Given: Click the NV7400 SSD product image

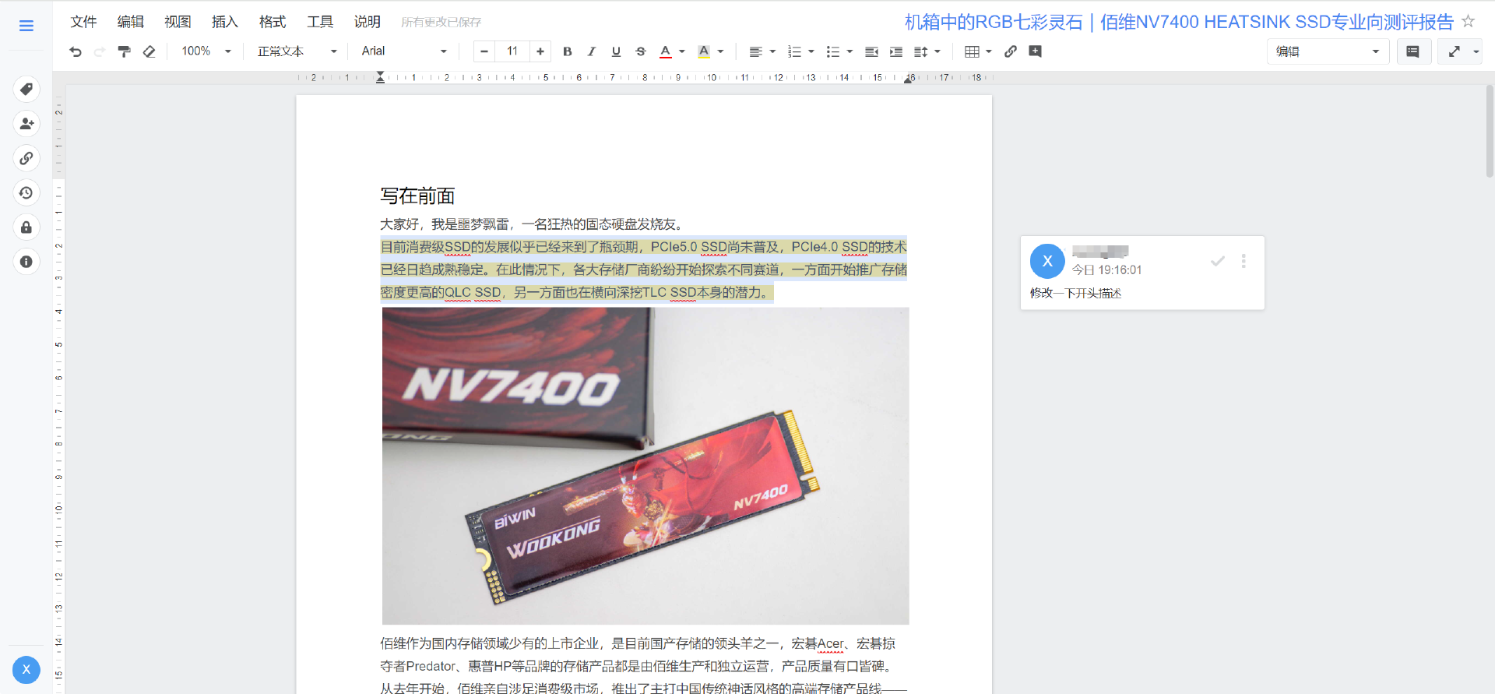Looking at the screenshot, I should point(645,466).
